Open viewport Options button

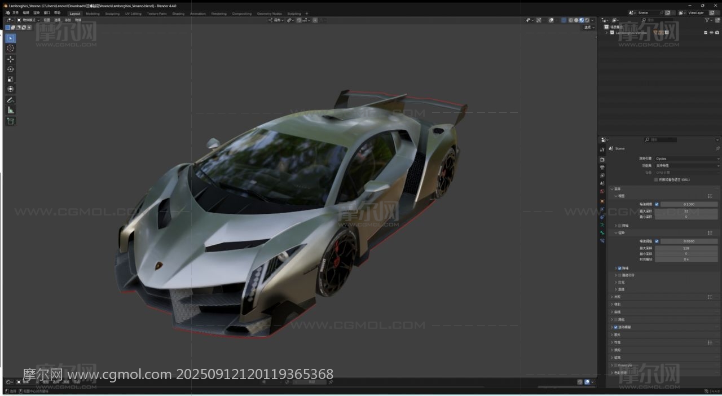[589, 27]
